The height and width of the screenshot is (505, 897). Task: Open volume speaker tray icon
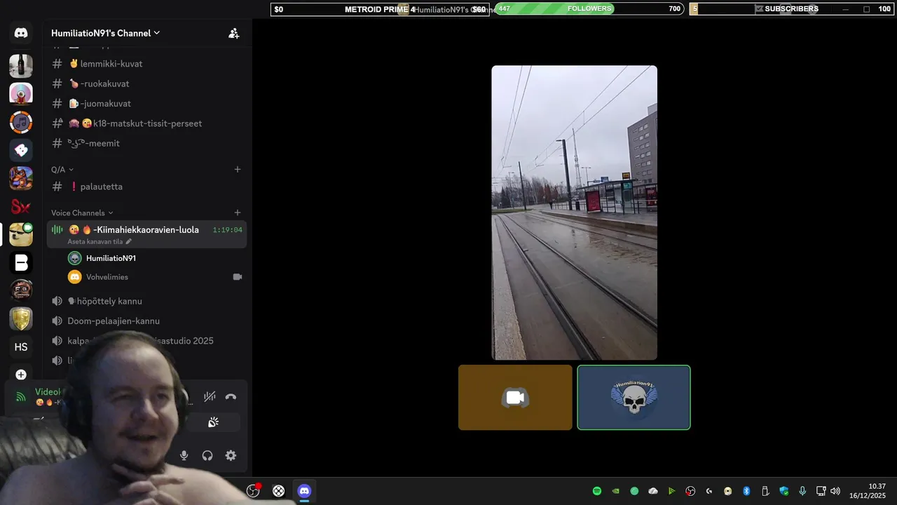pyautogui.click(x=835, y=491)
